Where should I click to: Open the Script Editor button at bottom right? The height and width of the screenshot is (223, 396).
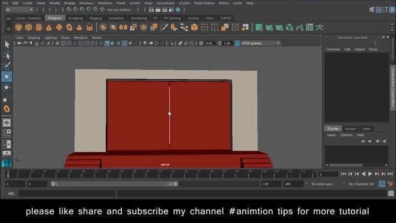[x=391, y=193]
